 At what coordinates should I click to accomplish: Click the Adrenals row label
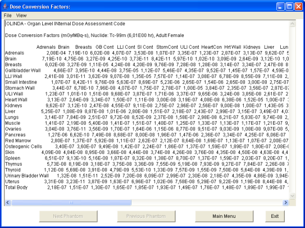(15, 53)
